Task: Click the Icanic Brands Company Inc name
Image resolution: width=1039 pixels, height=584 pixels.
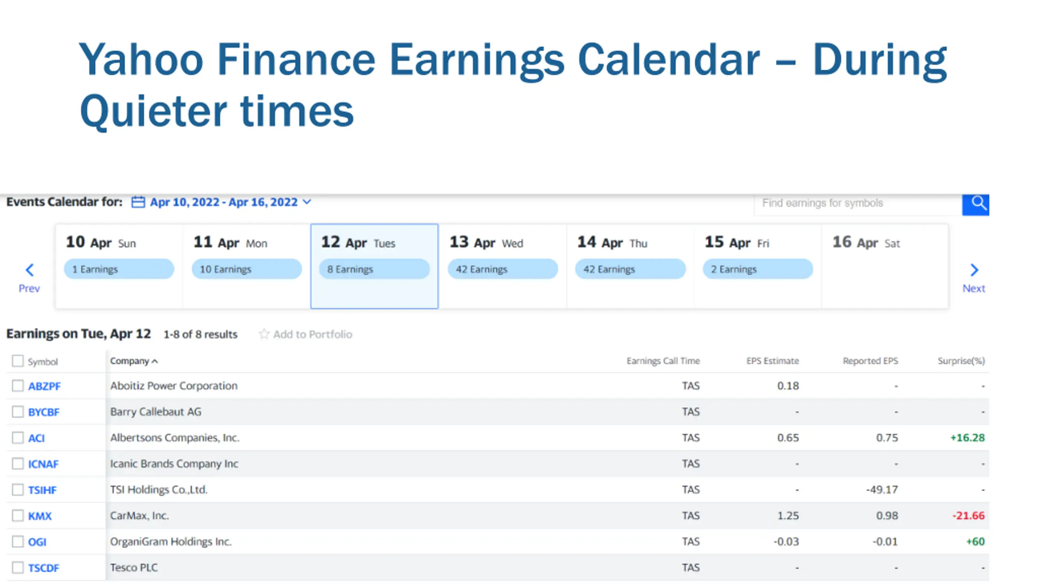Action: [174, 464]
